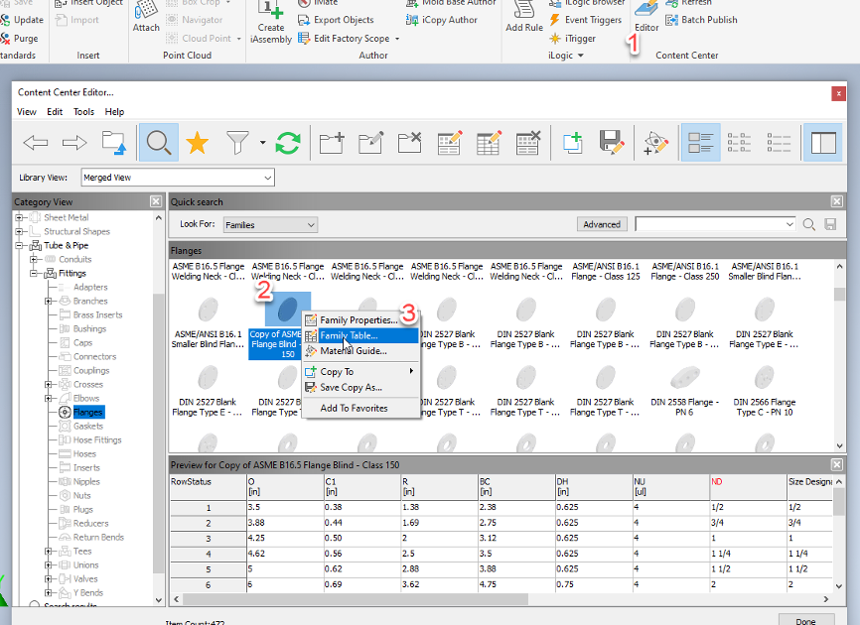Refresh the library with the green refresh icon
The height and width of the screenshot is (625, 860).
click(x=287, y=142)
